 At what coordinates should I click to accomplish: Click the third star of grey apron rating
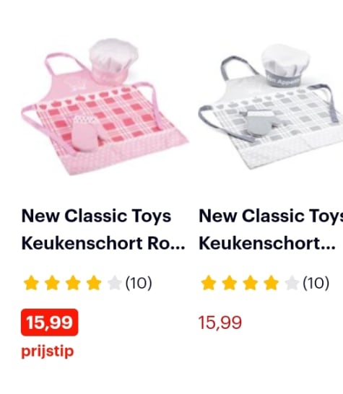(251, 283)
